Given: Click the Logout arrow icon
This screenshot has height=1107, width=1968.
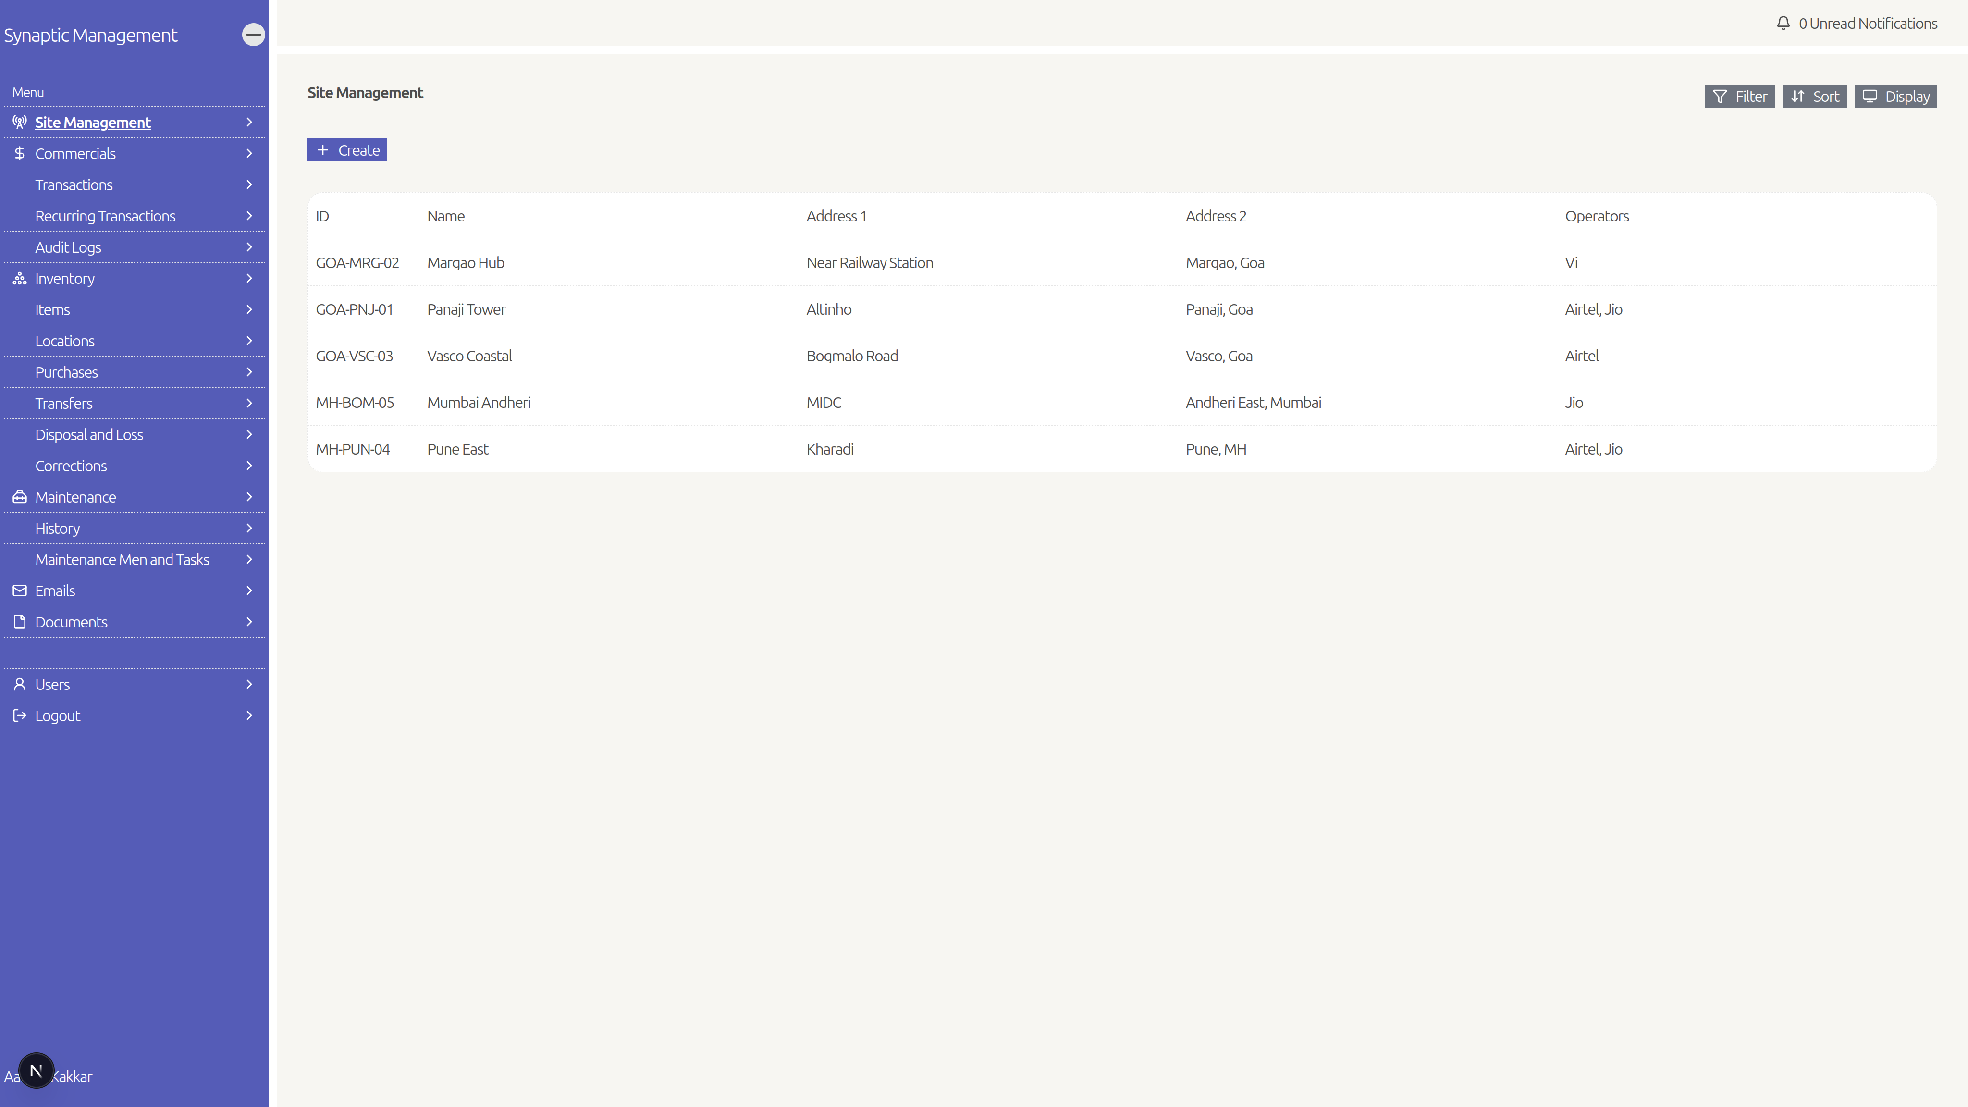Looking at the screenshot, I should 20,716.
